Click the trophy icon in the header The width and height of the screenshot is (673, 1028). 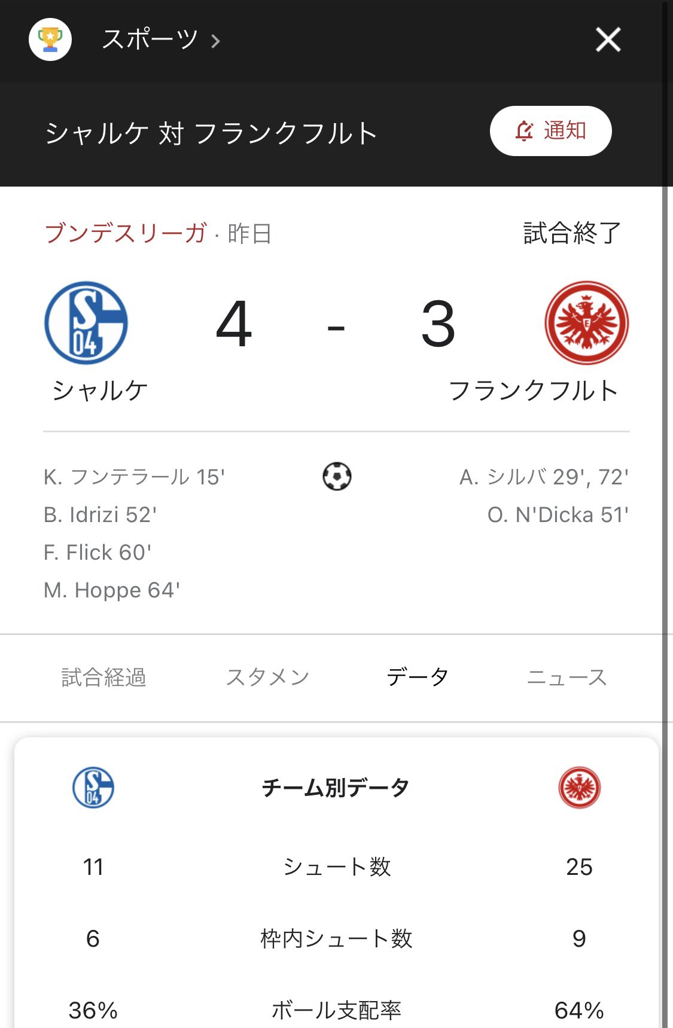pyautogui.click(x=51, y=40)
